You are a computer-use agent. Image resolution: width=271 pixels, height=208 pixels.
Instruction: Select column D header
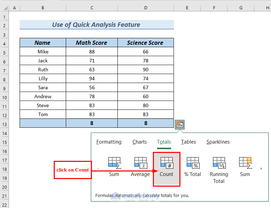coord(146,8)
